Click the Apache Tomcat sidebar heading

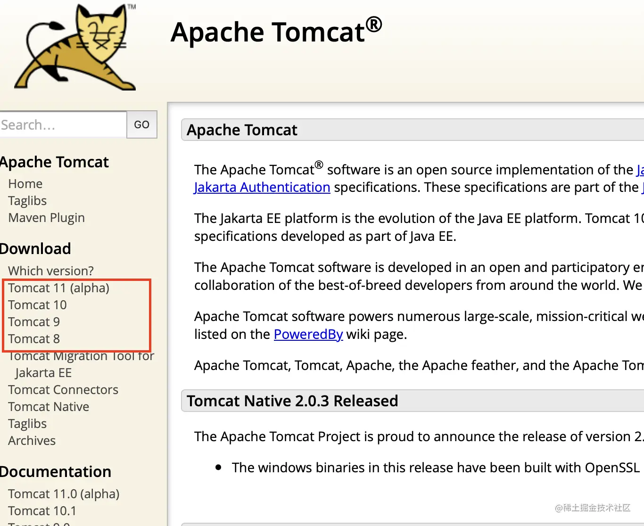pyautogui.click(x=54, y=162)
